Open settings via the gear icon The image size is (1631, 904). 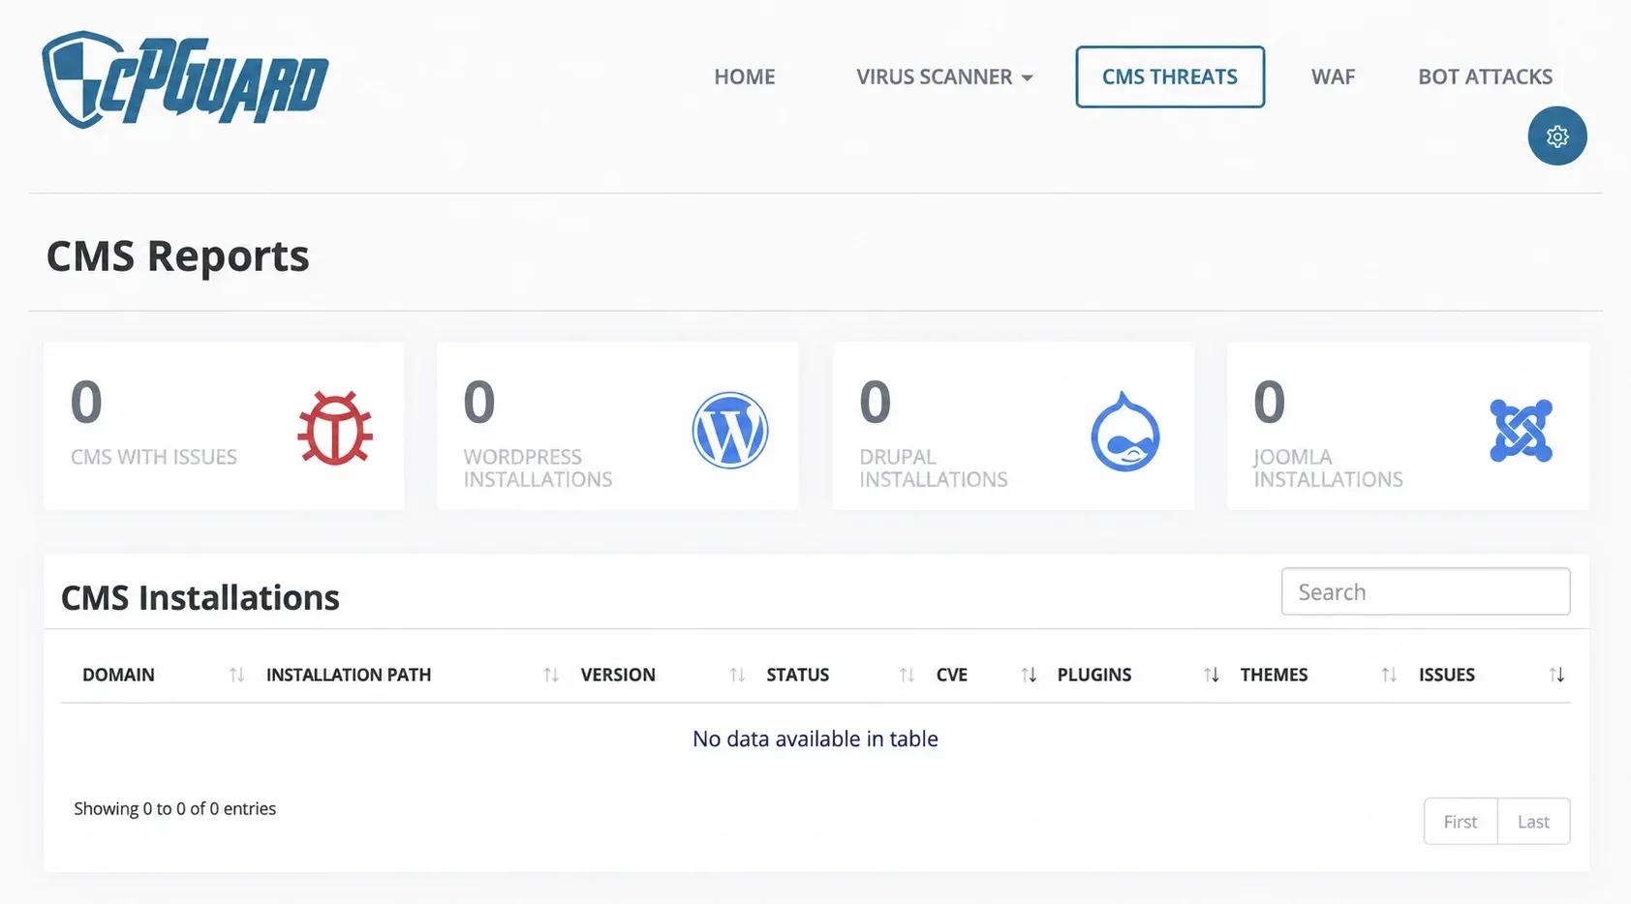[1556, 136]
